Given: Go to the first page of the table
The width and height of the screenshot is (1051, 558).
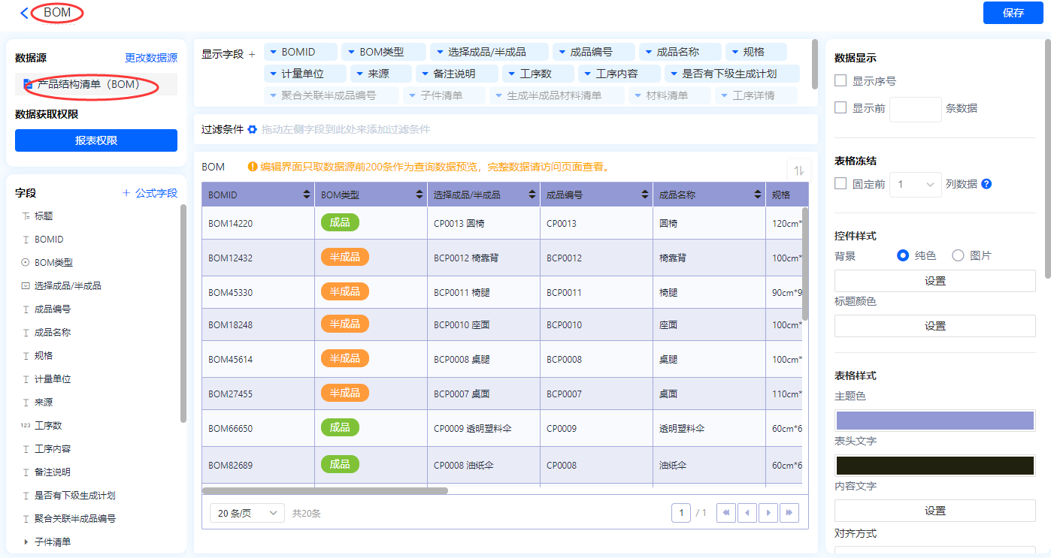Looking at the screenshot, I should tap(726, 513).
